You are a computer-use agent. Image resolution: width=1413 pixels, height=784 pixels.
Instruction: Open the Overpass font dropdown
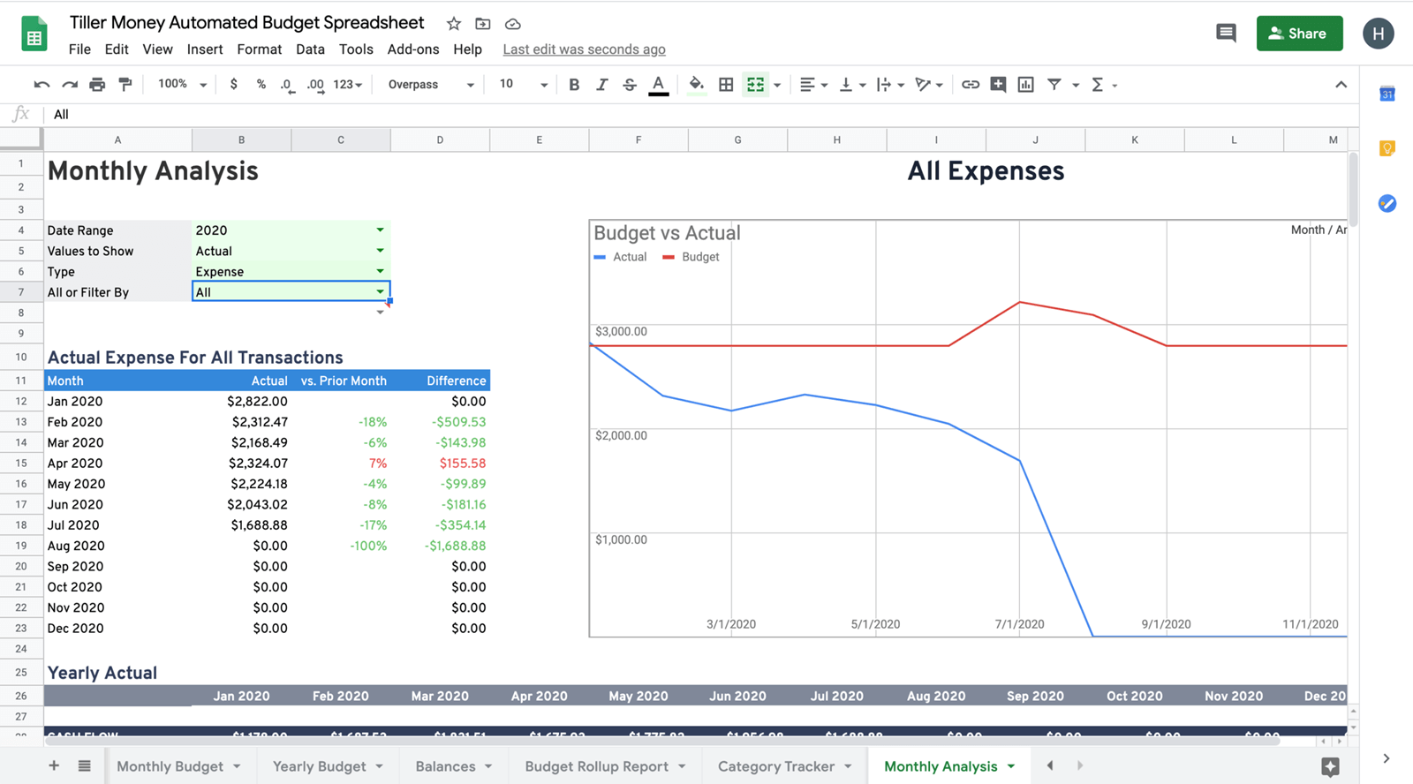pos(431,85)
